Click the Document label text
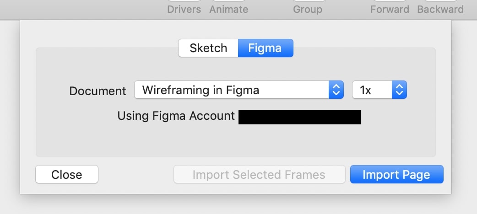This screenshot has width=477, height=214. tap(98, 91)
